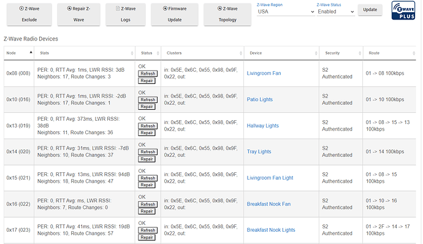Click the Z-Wave Exclude button
The image size is (423, 244).
29,15
